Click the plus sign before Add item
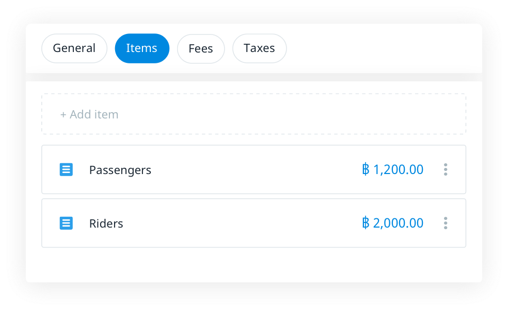This screenshot has height=311, width=508. 63,114
